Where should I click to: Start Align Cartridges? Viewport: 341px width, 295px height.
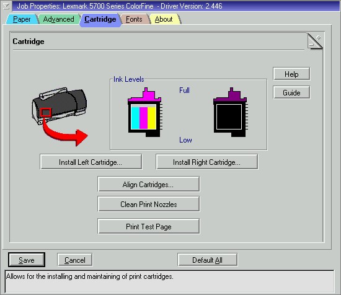point(149,184)
